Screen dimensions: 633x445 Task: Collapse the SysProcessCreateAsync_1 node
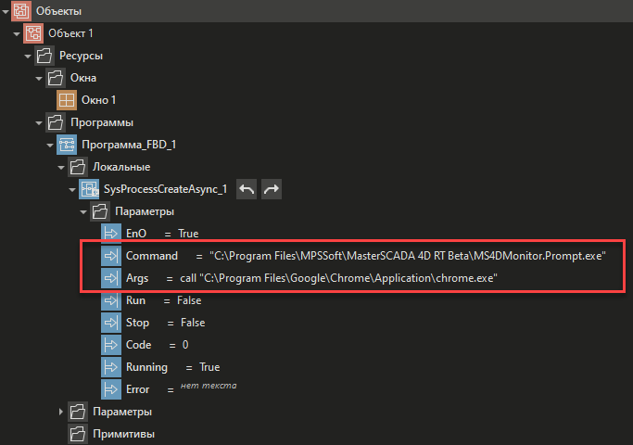click(72, 190)
